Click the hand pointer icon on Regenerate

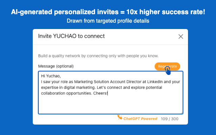[x=168, y=70]
